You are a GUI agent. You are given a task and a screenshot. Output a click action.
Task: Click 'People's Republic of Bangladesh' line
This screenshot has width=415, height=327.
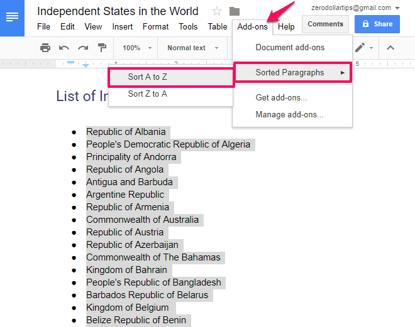[x=154, y=282]
